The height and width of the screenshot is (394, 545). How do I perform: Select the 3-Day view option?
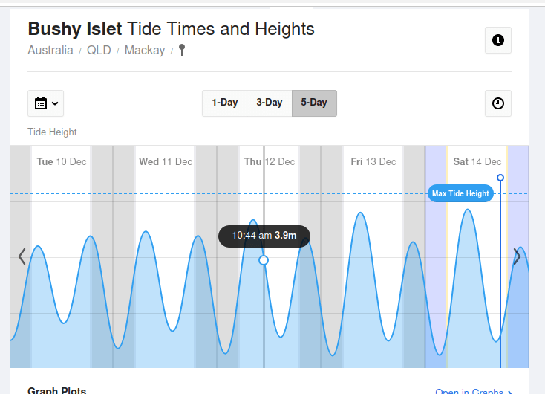(x=269, y=103)
